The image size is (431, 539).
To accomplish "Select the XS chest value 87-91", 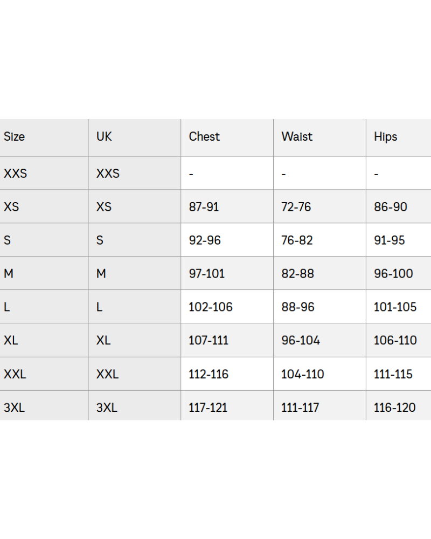I will point(204,207).
